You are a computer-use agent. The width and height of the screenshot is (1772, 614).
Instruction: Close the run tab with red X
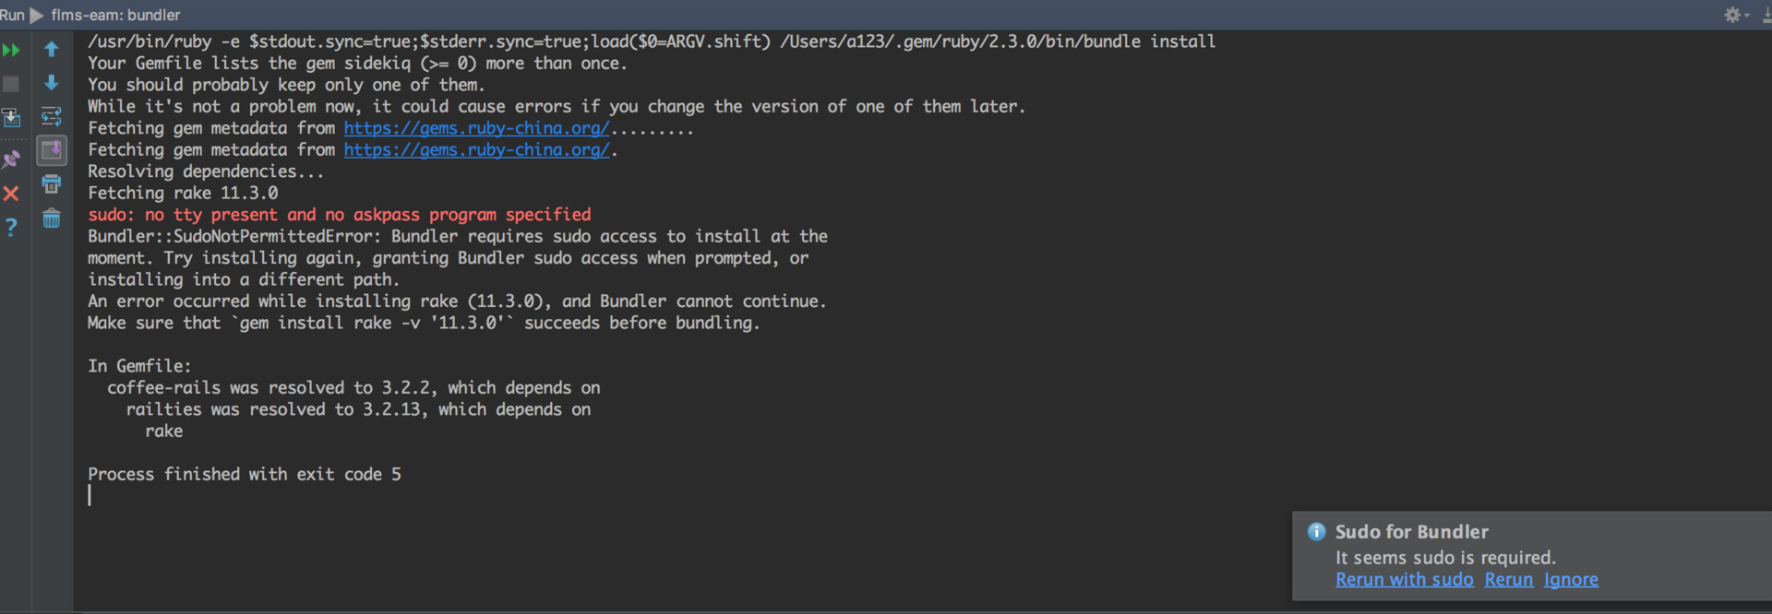[11, 194]
